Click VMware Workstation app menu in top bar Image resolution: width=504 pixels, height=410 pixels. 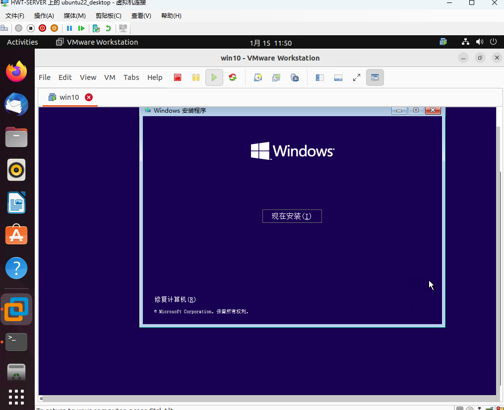(x=97, y=42)
